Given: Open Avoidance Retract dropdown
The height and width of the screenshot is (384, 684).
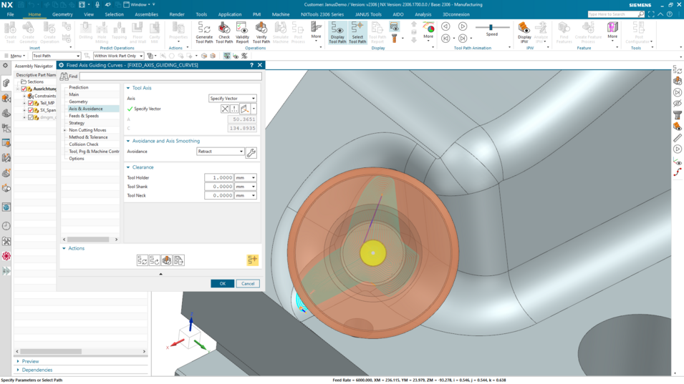Looking at the screenshot, I should click(221, 152).
